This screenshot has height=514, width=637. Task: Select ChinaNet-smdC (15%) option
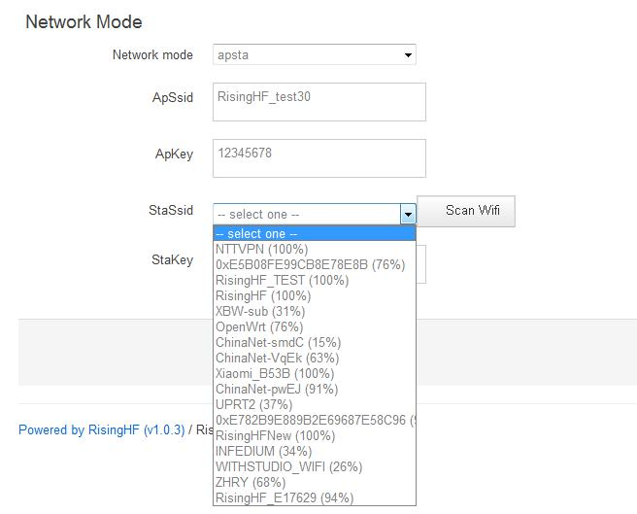(314, 342)
